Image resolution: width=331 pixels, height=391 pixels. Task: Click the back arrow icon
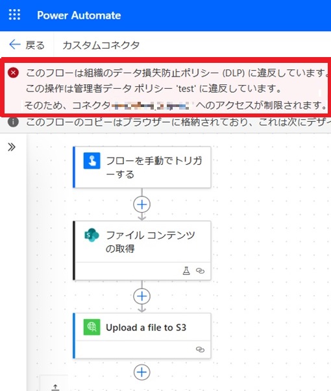[x=15, y=45]
